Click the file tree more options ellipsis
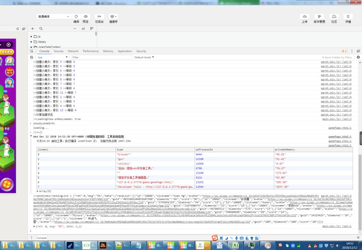 click(x=74, y=28)
